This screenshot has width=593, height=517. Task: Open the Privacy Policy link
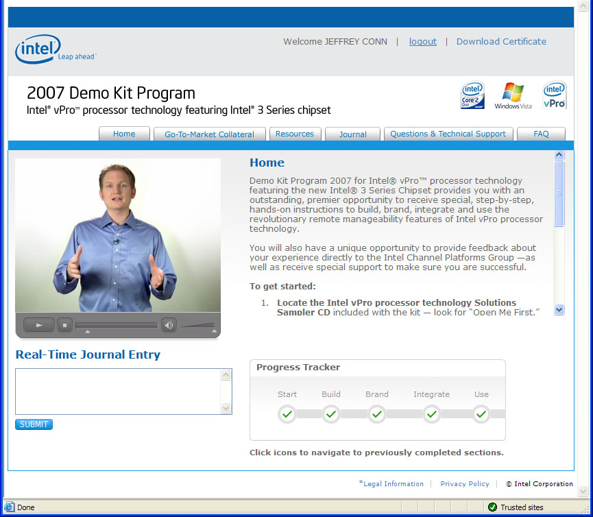465,483
